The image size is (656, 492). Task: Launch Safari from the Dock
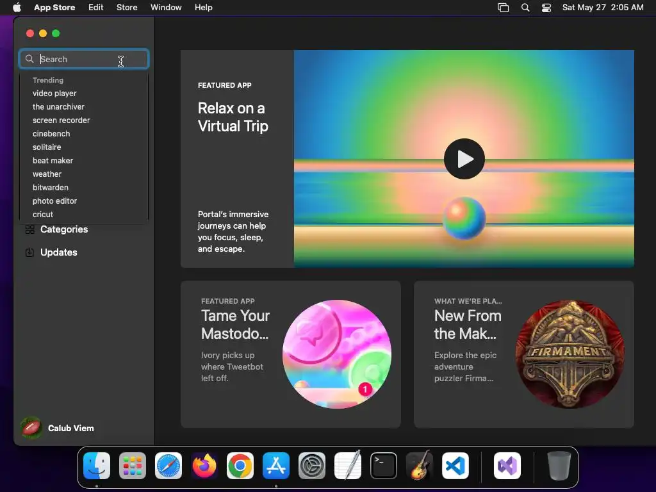pos(168,466)
